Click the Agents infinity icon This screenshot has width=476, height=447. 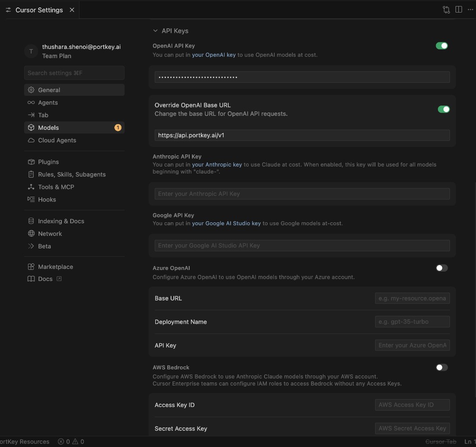[x=31, y=103]
